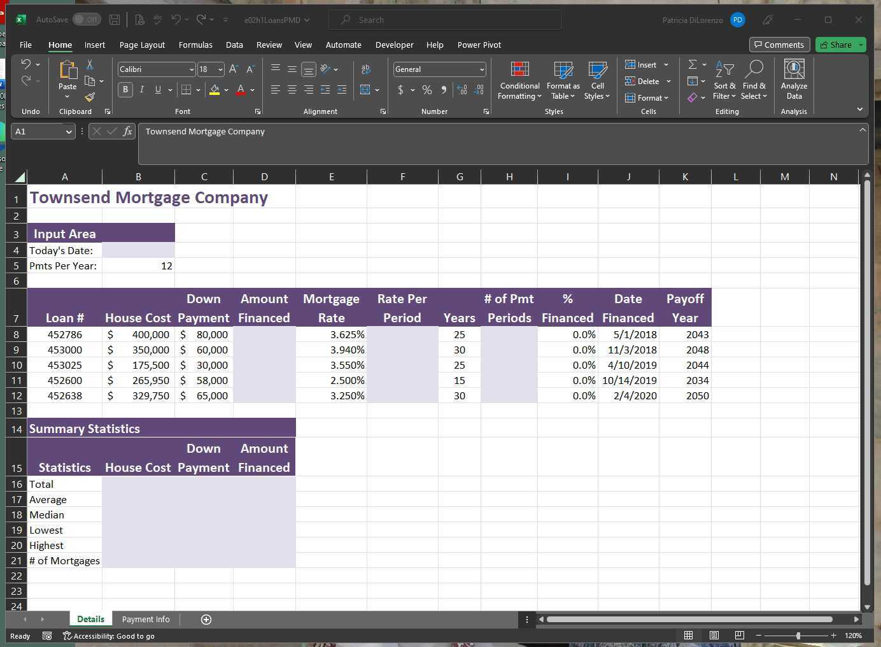Switch to Page Layout view in status bar
The image size is (881, 647).
[714, 636]
